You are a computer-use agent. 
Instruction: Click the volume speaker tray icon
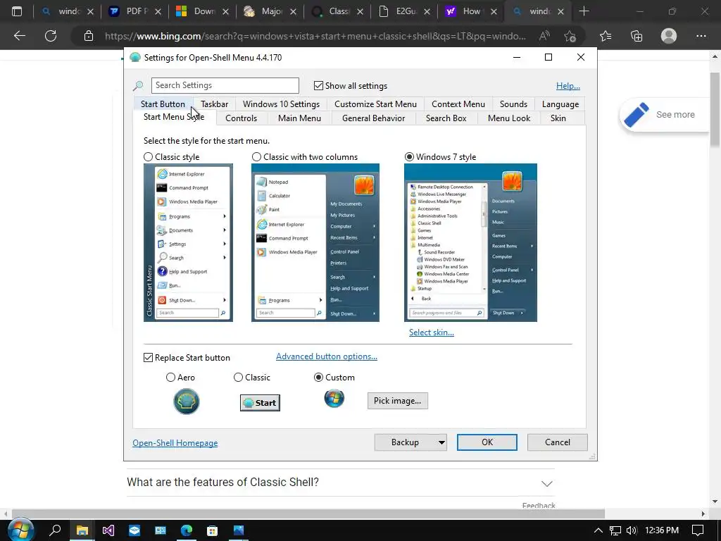pos(632,530)
